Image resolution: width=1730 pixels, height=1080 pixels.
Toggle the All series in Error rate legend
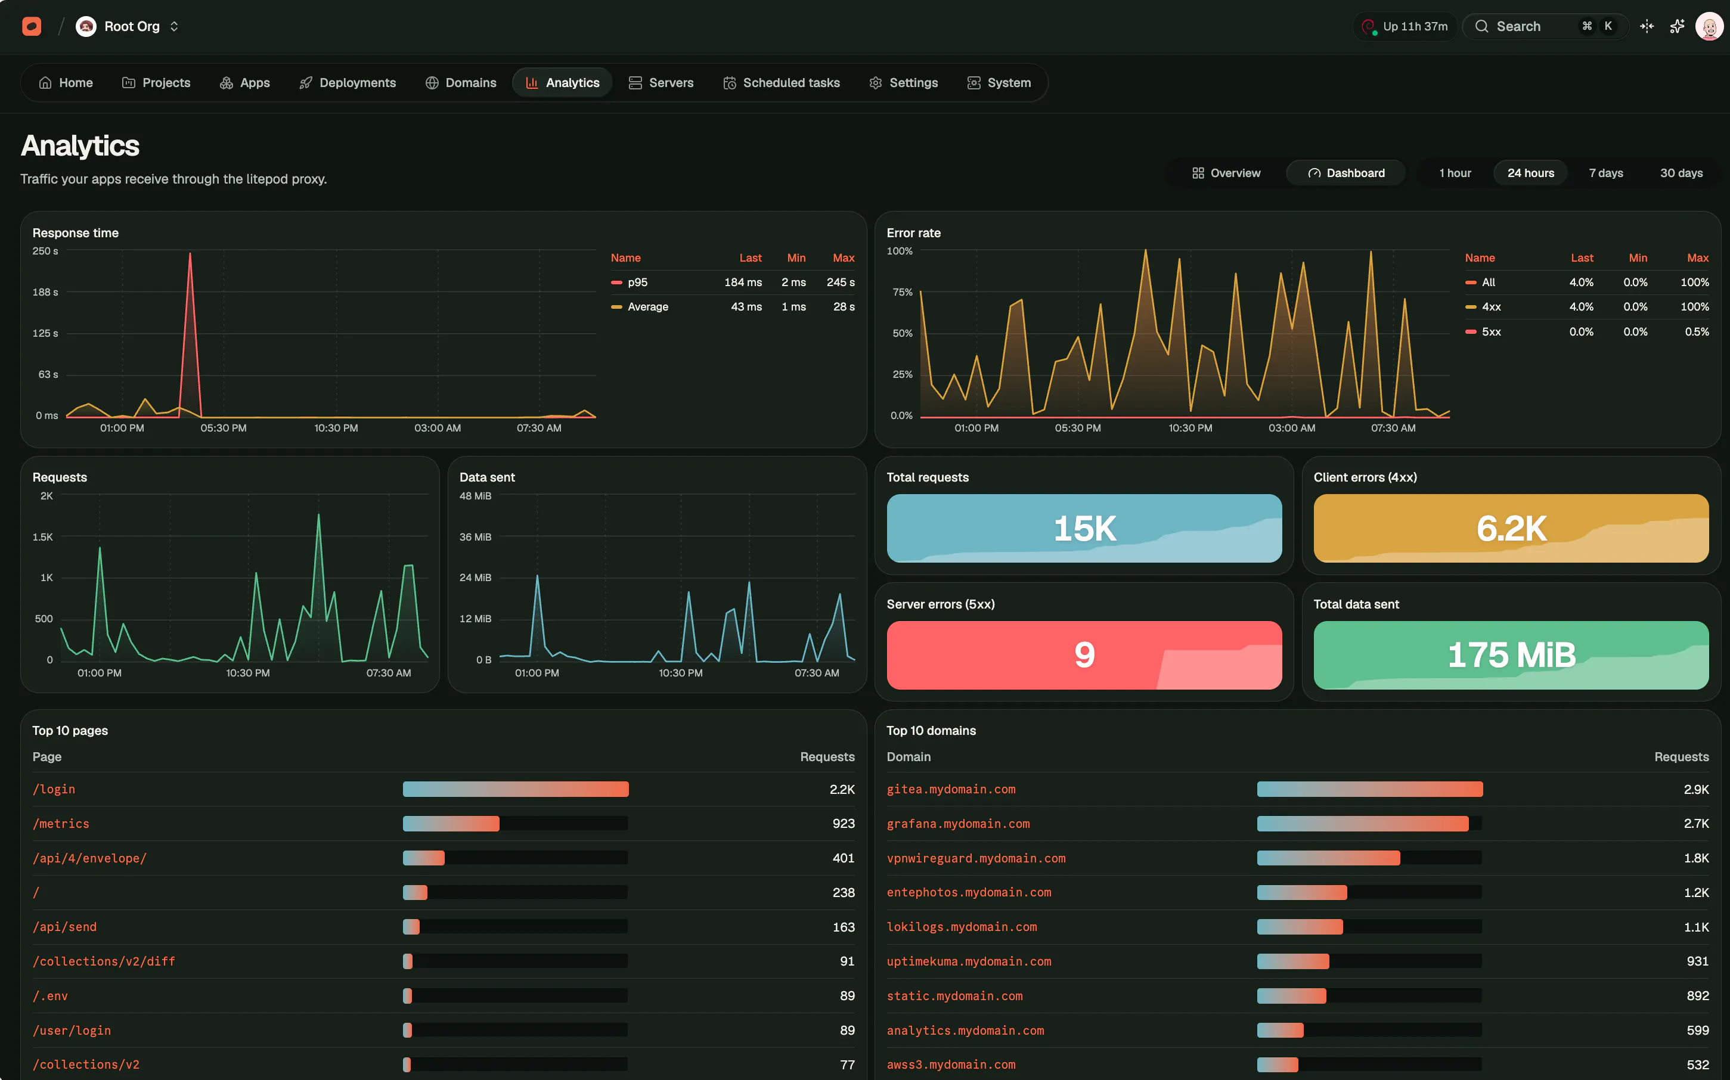(1586, 282)
